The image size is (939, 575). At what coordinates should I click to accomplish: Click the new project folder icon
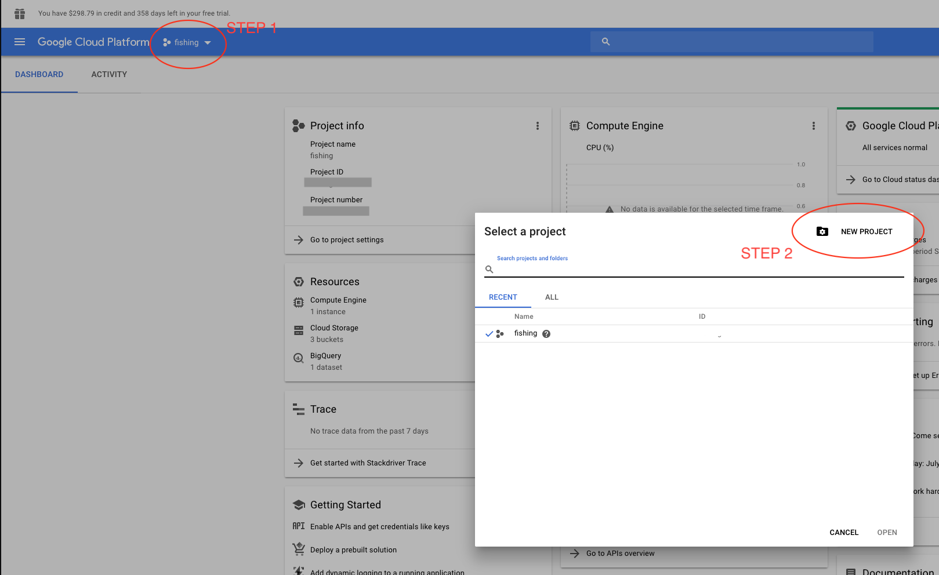click(822, 231)
